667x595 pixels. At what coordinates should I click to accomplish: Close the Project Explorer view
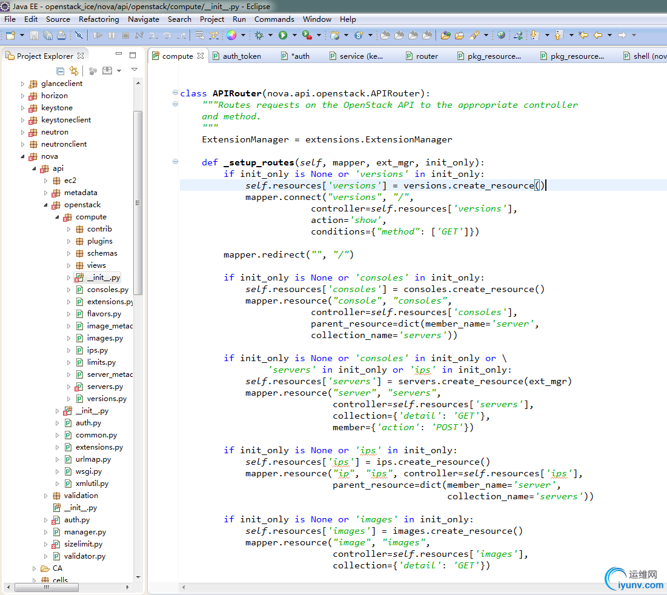(81, 56)
